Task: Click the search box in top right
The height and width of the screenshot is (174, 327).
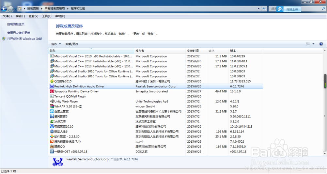Action: pyautogui.click(x=297, y=9)
